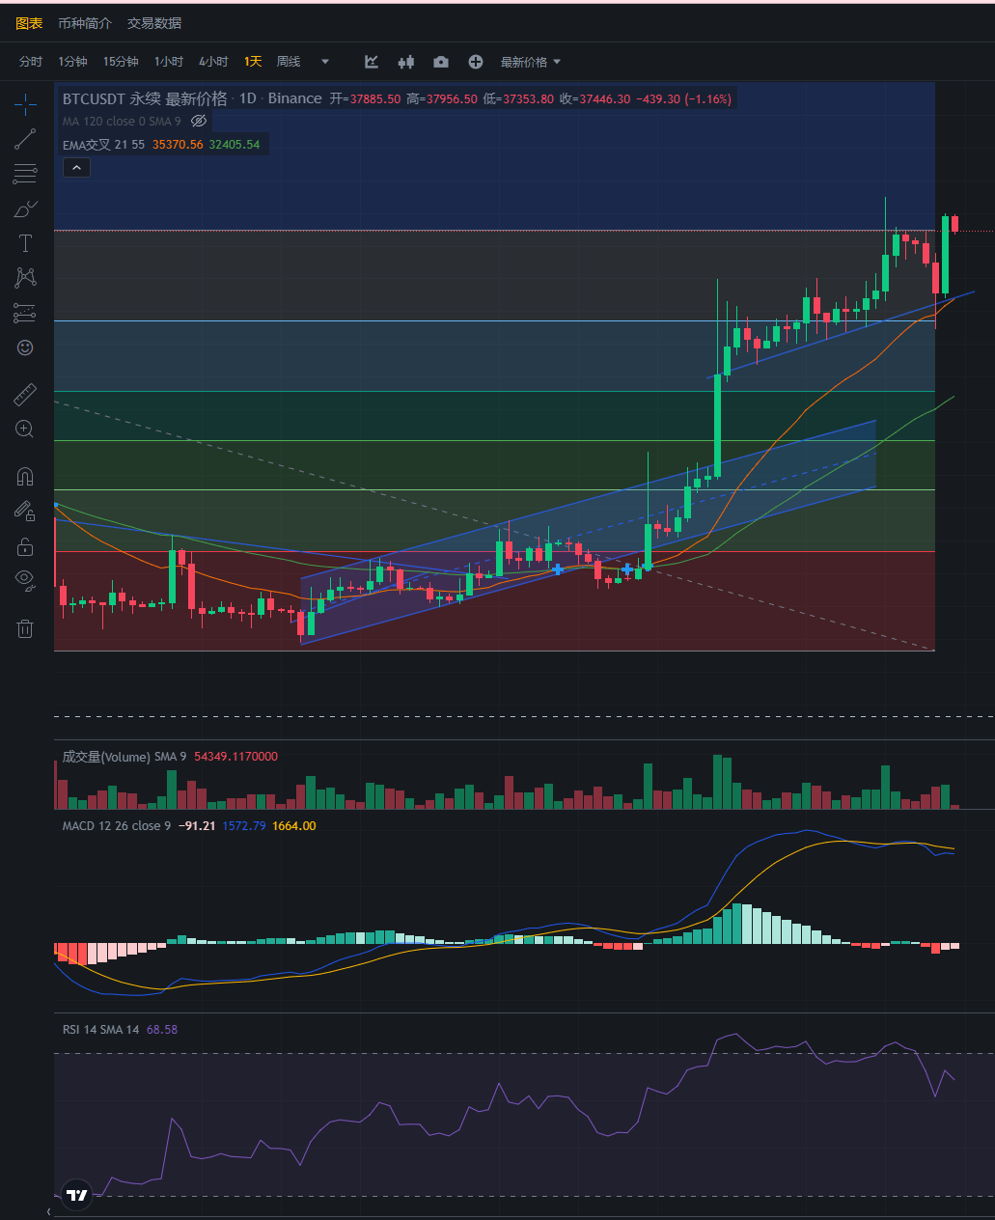Select the 15分钟 timeframe
The height and width of the screenshot is (1220, 995).
coord(121,62)
